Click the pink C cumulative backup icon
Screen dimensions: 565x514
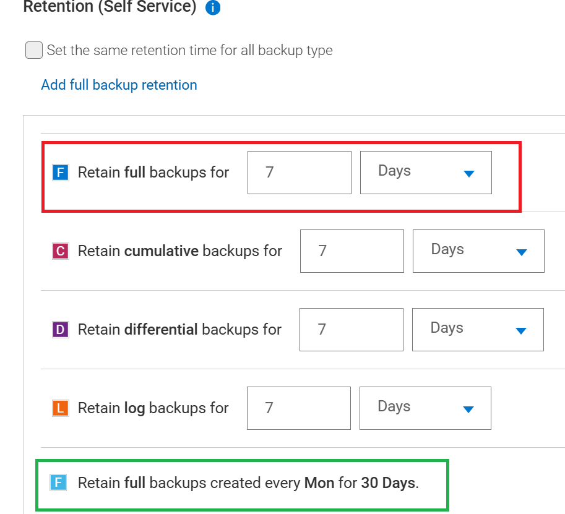pyautogui.click(x=61, y=251)
